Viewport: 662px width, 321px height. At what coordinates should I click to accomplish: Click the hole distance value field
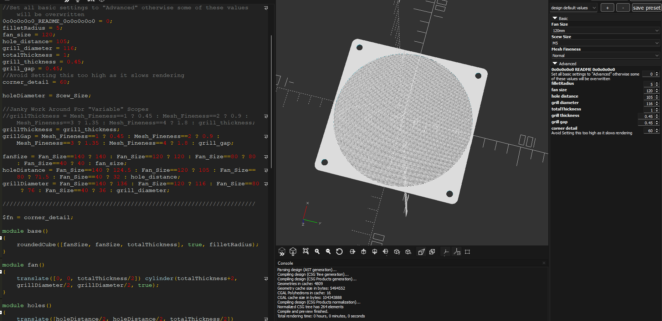[x=649, y=97]
